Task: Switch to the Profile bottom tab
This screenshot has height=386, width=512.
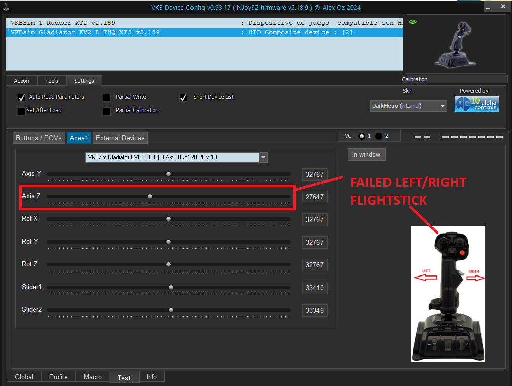Action: (58, 377)
